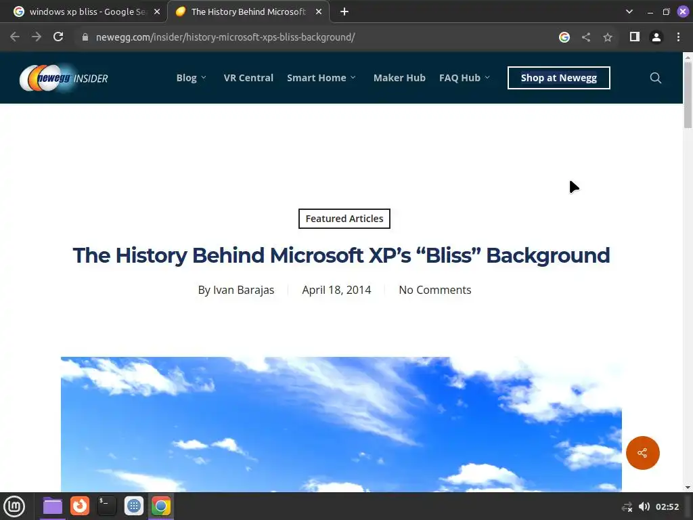This screenshot has width=693, height=520.
Task: Click the 02:52 system clock
Action: (x=667, y=506)
